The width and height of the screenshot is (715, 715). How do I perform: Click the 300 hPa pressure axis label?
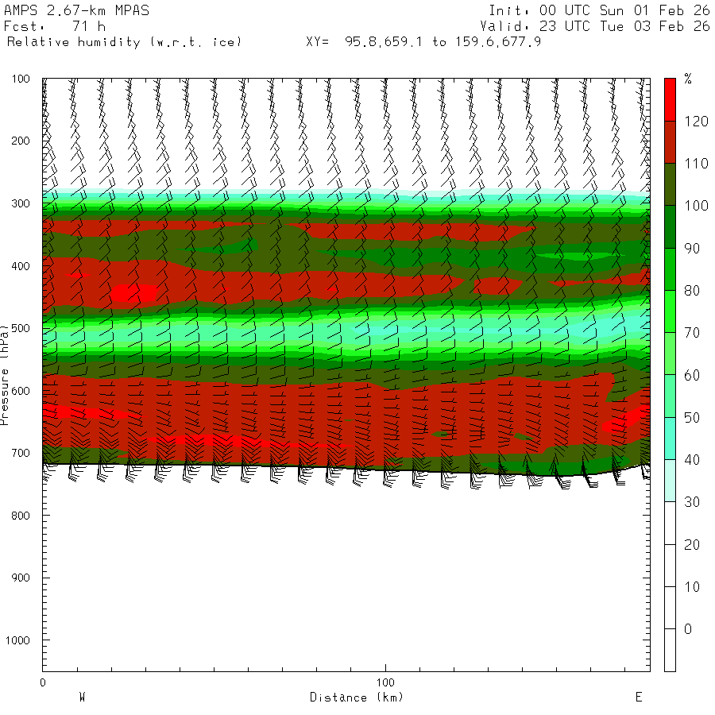coord(21,203)
